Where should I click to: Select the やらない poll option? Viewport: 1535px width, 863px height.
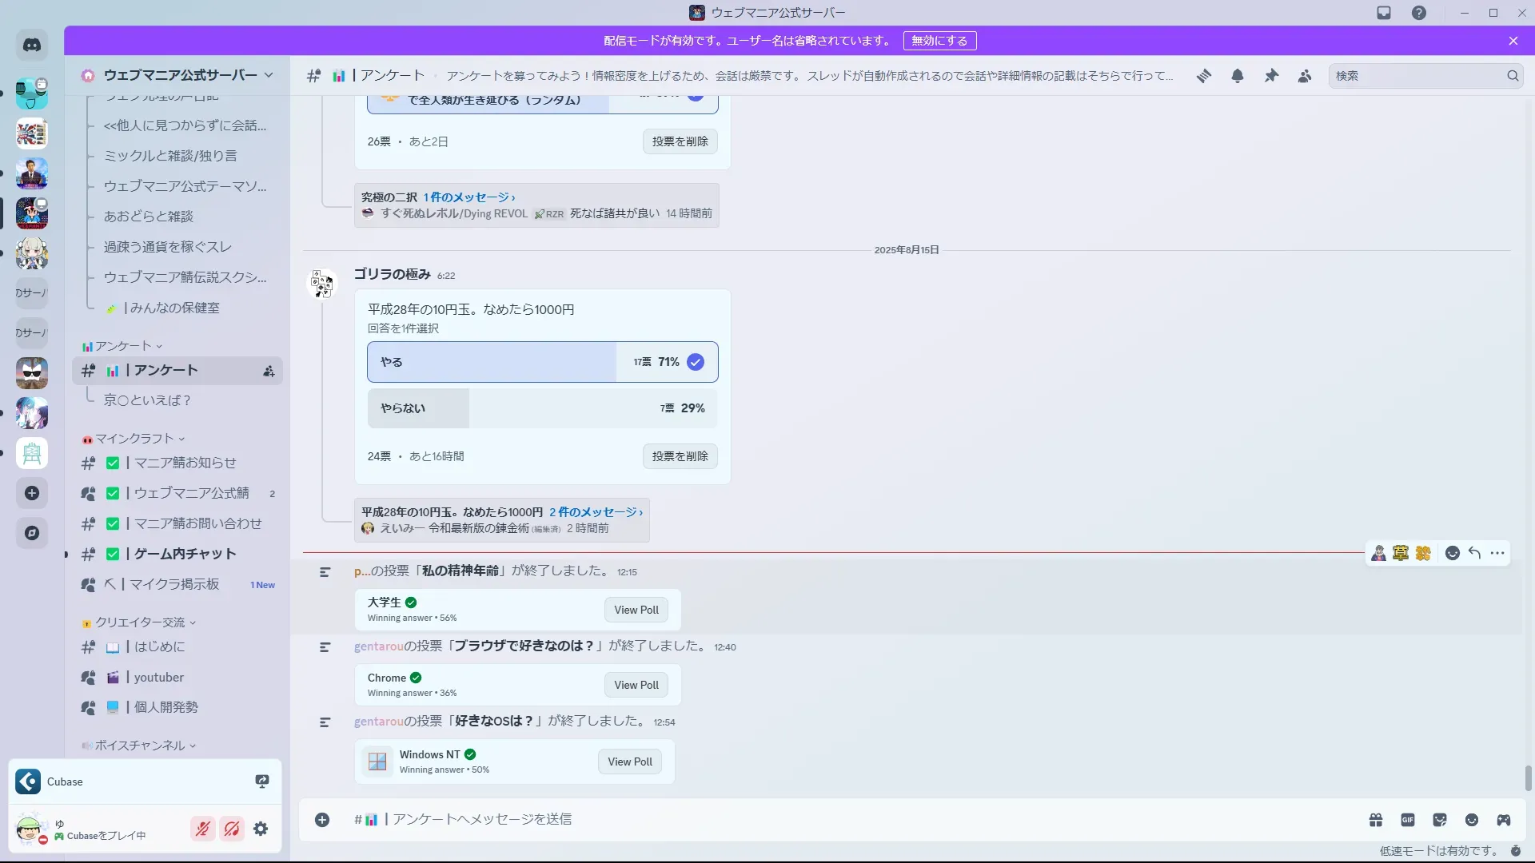pyautogui.click(x=542, y=408)
